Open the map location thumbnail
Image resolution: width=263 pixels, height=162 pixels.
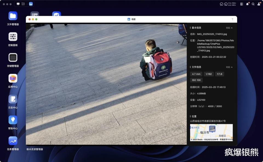211,132
